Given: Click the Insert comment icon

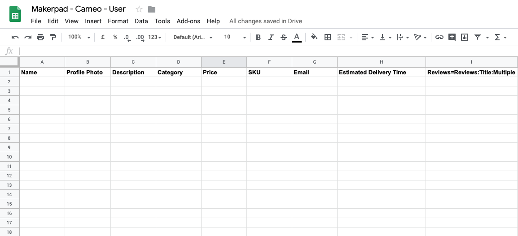Looking at the screenshot, I should pos(452,37).
